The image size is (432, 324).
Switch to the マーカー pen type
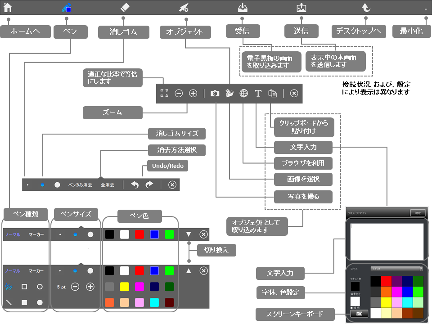(36, 234)
